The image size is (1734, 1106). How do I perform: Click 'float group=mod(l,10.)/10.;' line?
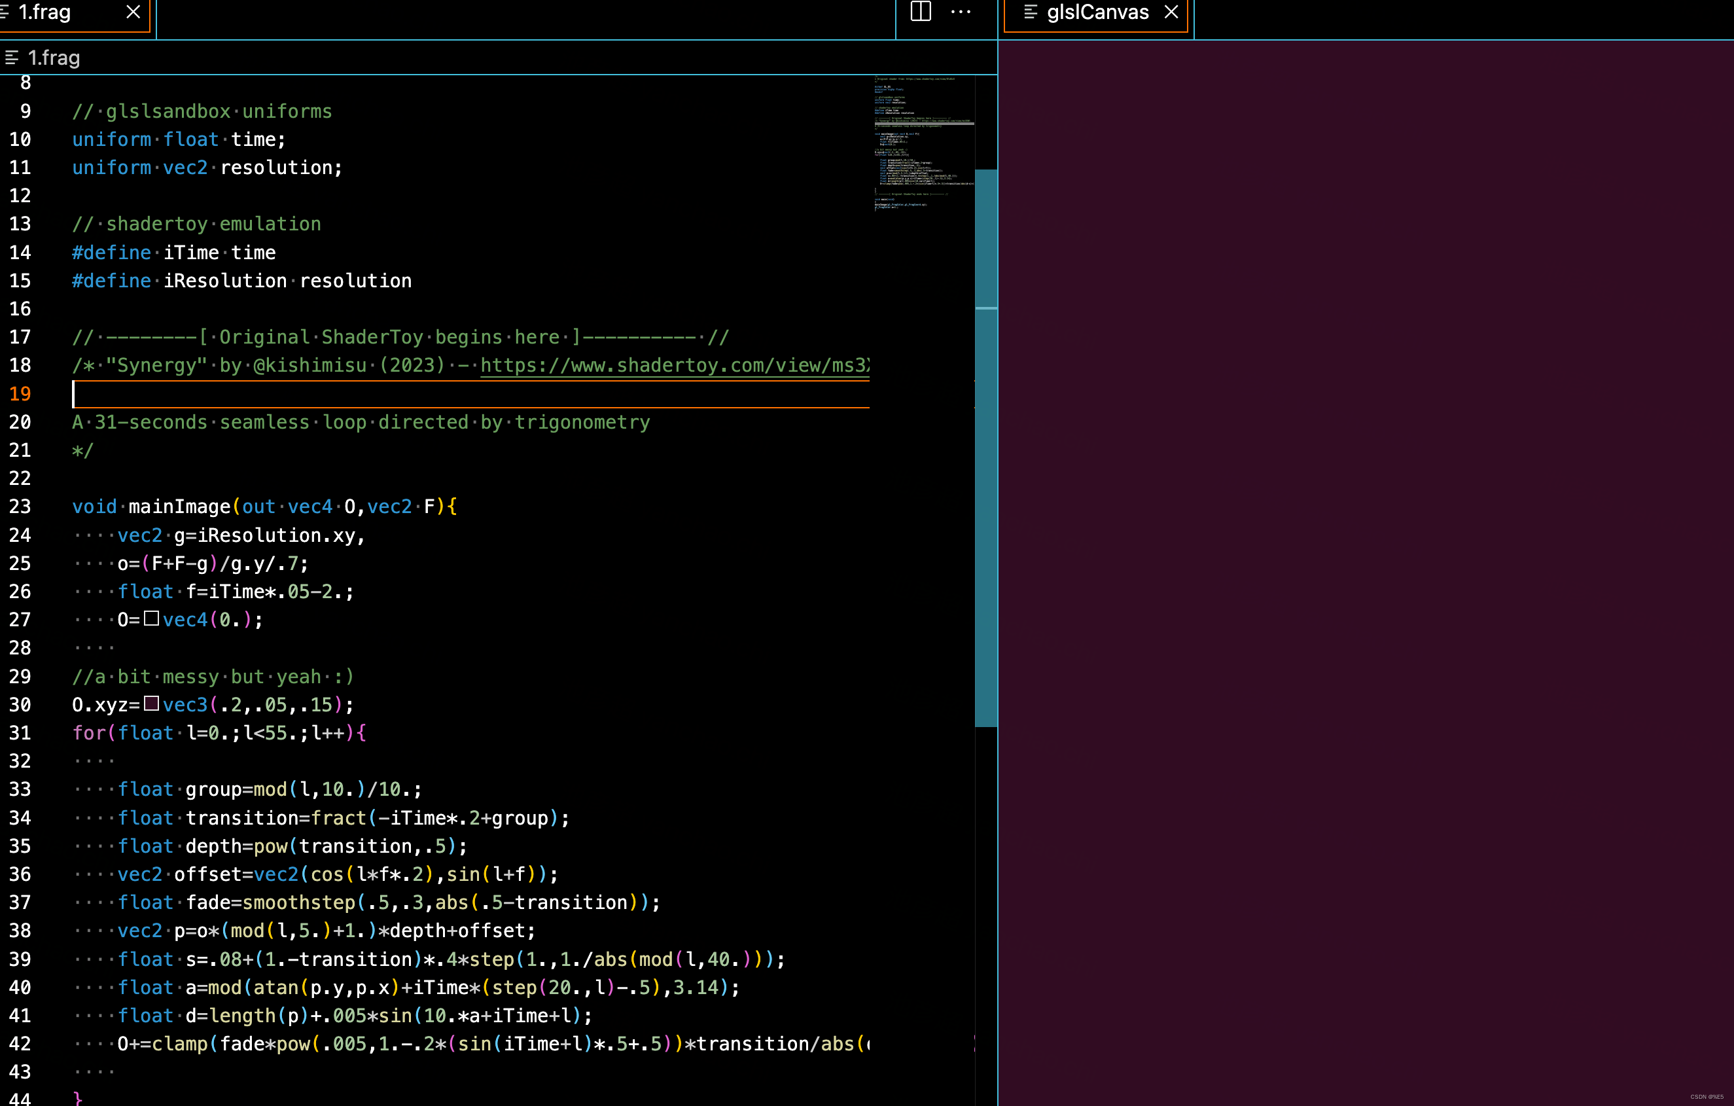pyautogui.click(x=270, y=789)
